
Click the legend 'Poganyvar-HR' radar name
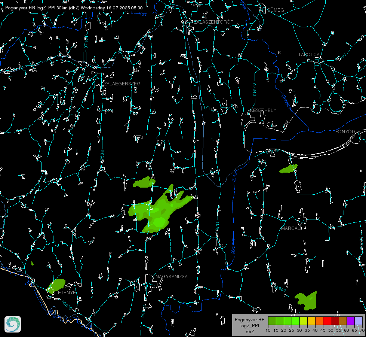(250, 320)
